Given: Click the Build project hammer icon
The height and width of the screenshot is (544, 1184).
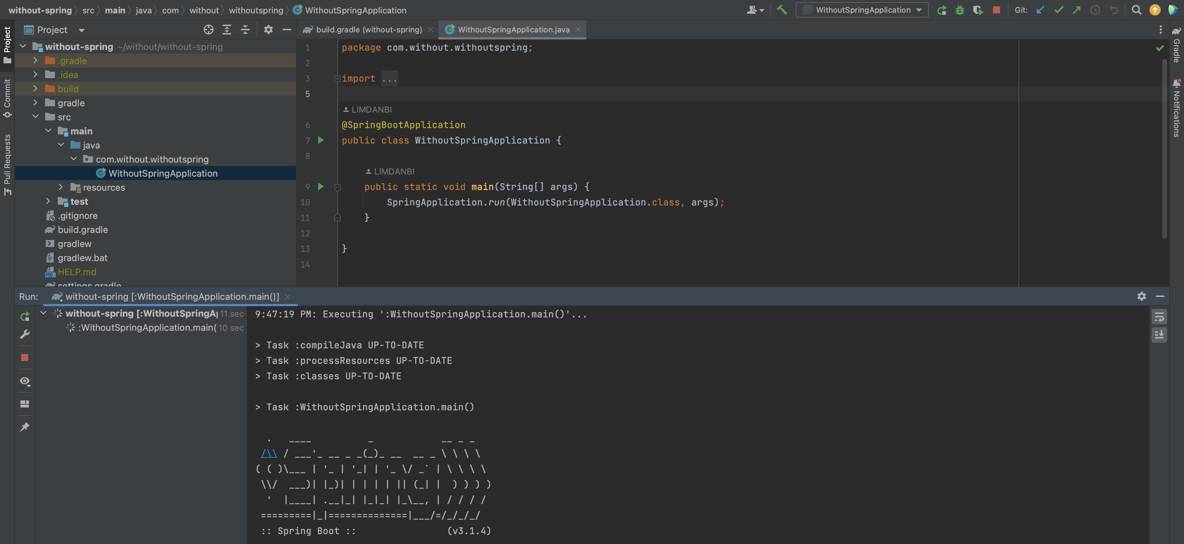Looking at the screenshot, I should click(781, 10).
